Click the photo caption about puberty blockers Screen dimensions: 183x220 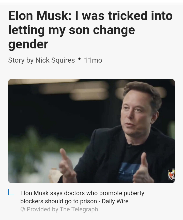(82, 197)
